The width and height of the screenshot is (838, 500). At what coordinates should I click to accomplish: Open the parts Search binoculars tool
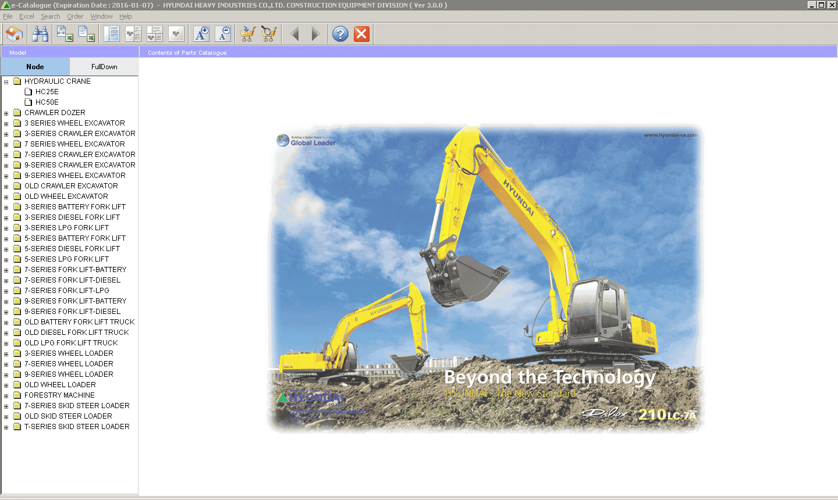coord(40,34)
